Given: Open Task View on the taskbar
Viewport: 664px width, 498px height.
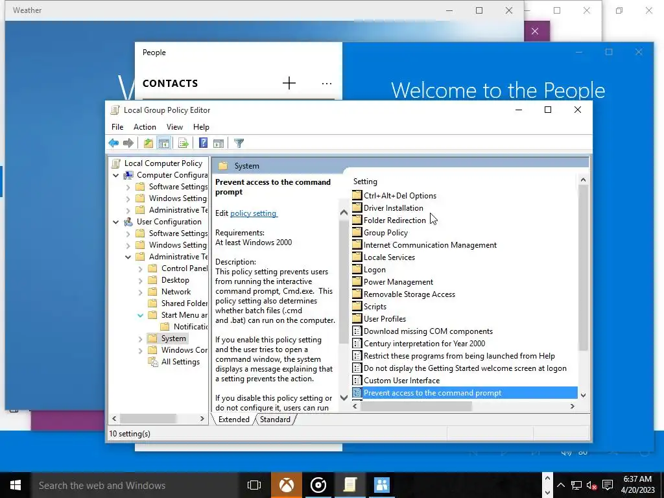Looking at the screenshot, I should click(254, 485).
